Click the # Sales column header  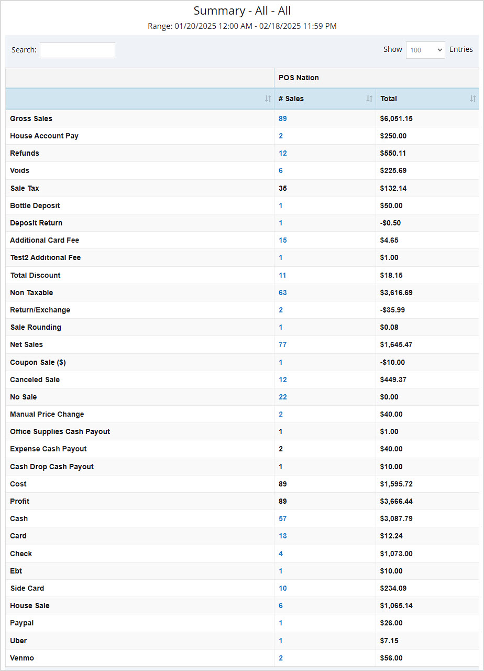292,99
